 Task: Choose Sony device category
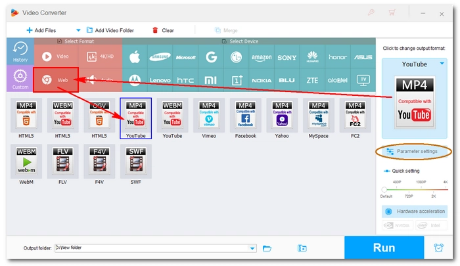point(287,57)
